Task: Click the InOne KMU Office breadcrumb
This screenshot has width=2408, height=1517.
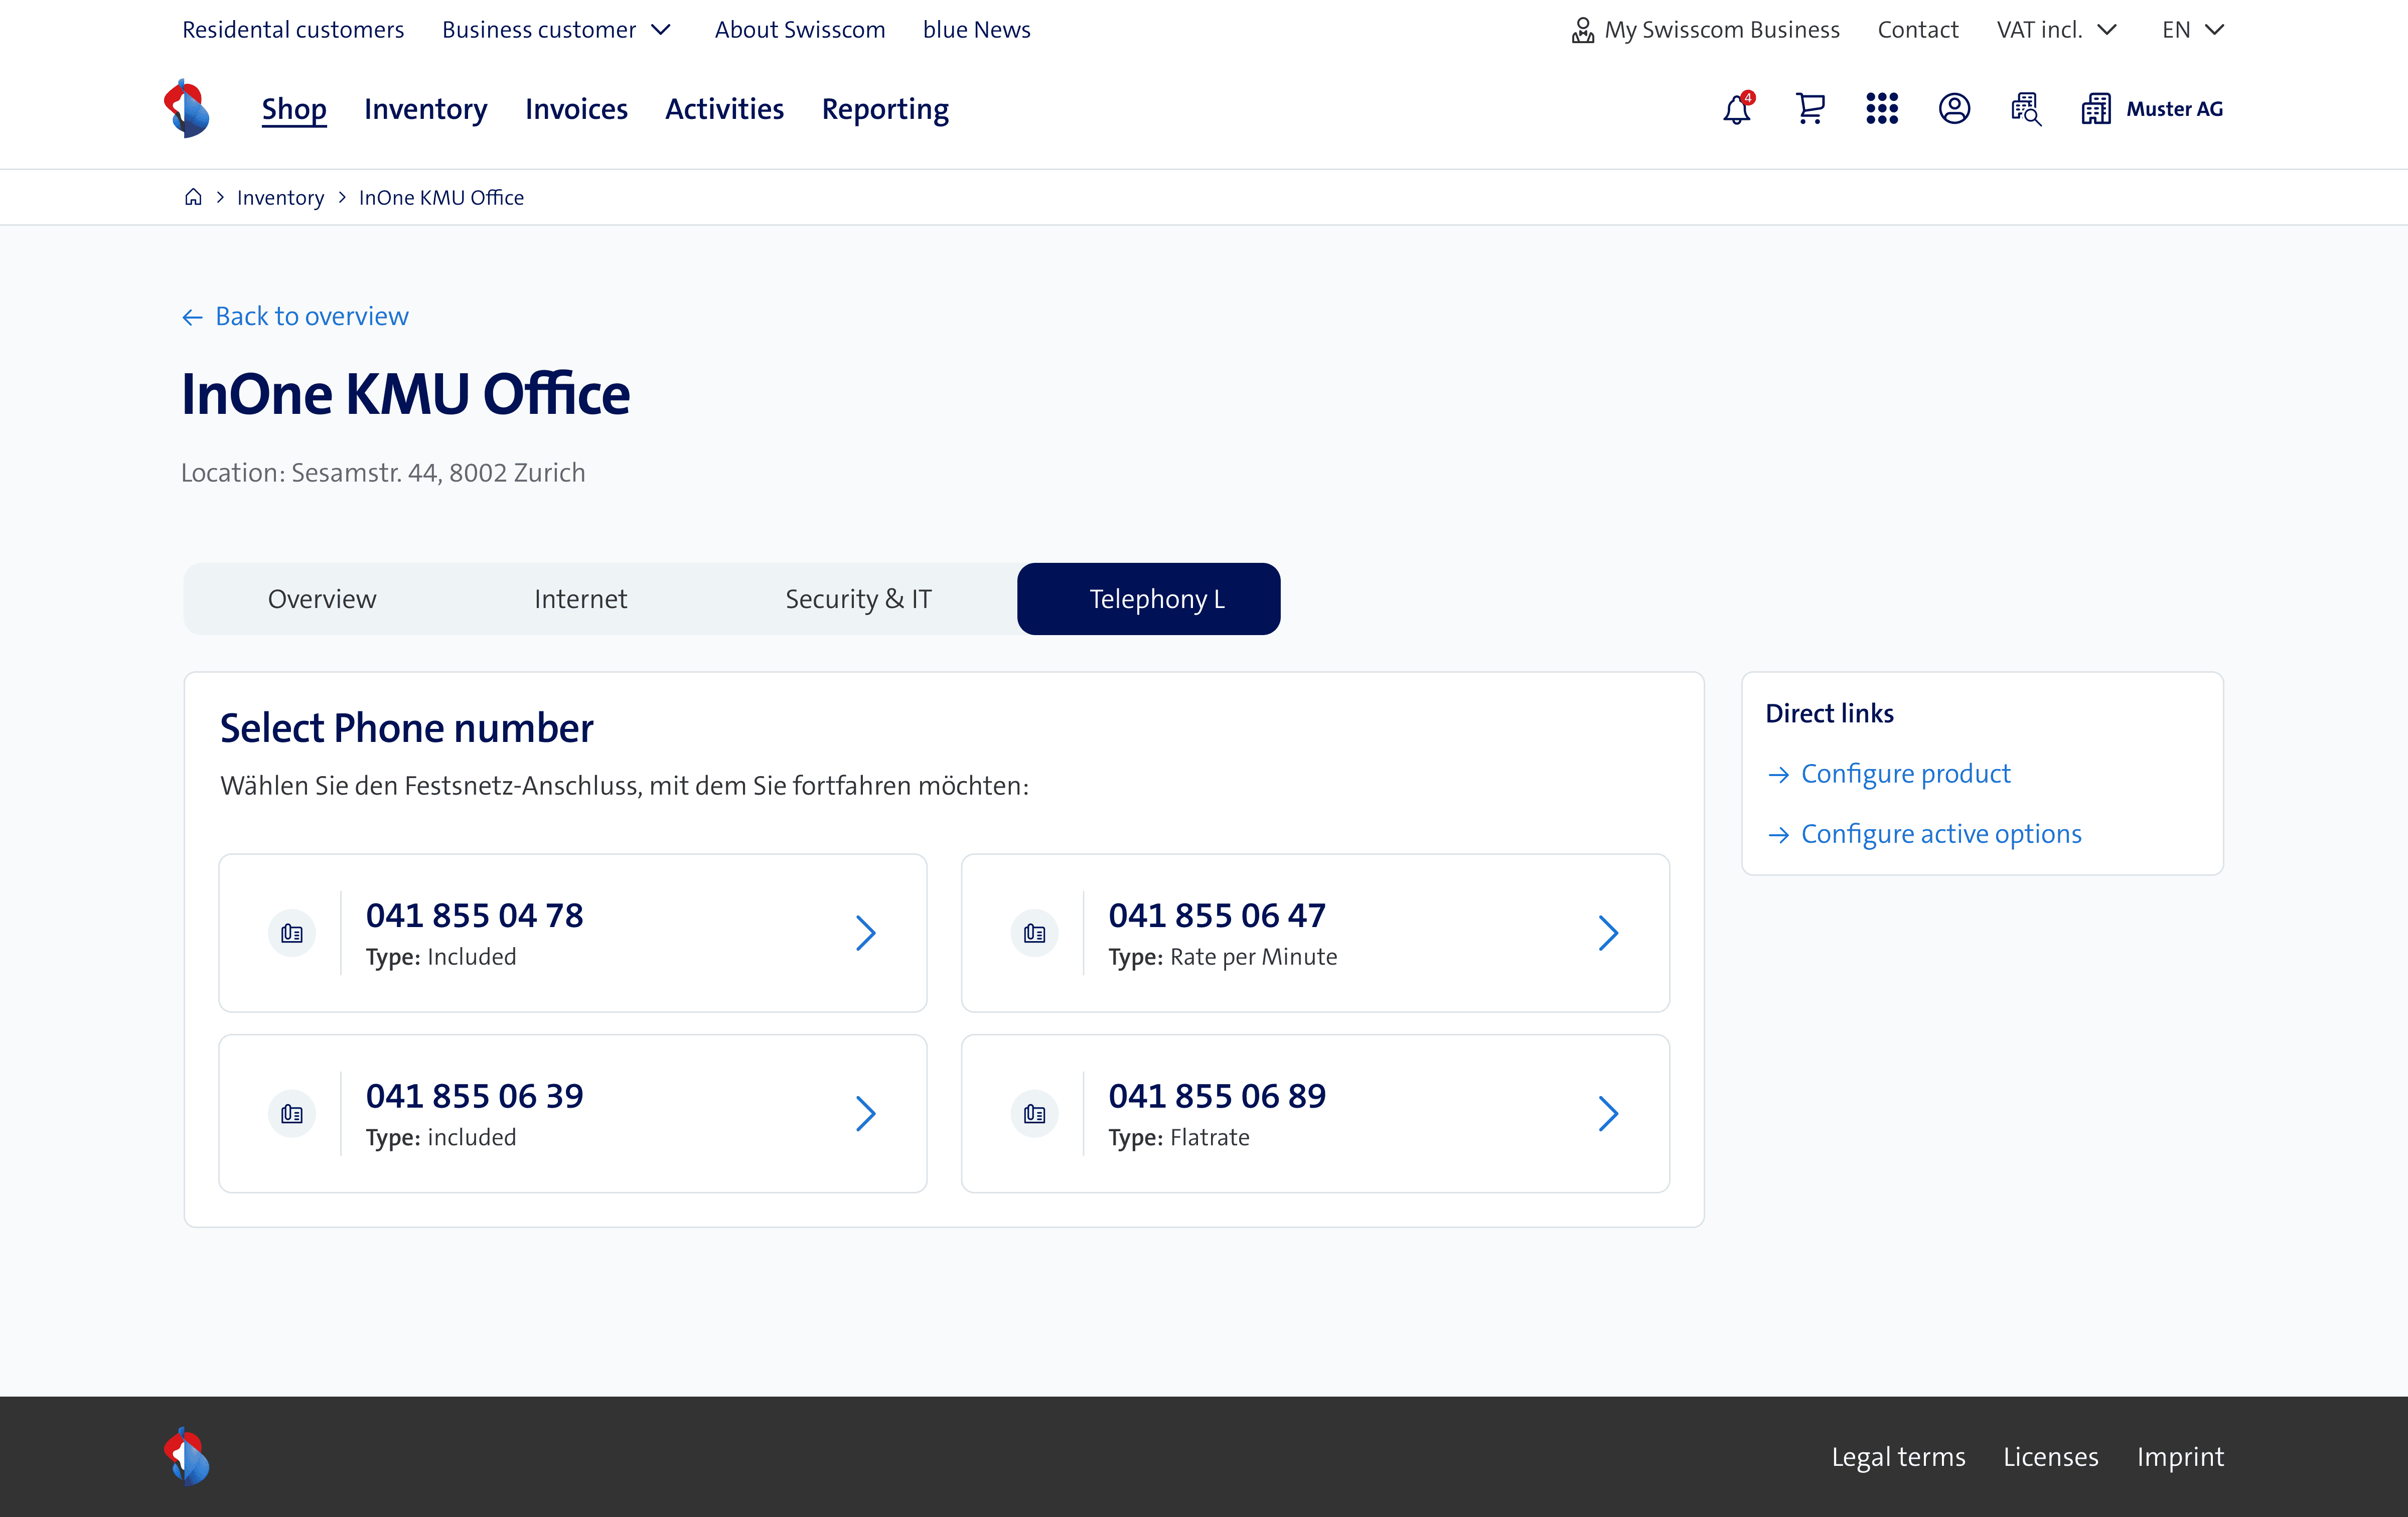Action: pyautogui.click(x=441, y=198)
